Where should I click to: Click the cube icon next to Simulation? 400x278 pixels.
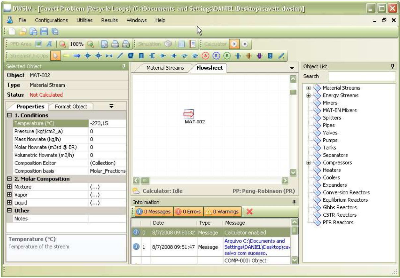click(167, 44)
